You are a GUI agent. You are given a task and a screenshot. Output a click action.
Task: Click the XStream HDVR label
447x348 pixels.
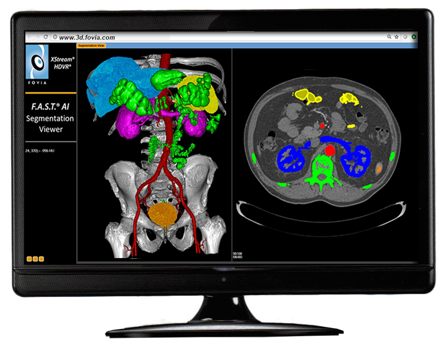[x=62, y=63]
